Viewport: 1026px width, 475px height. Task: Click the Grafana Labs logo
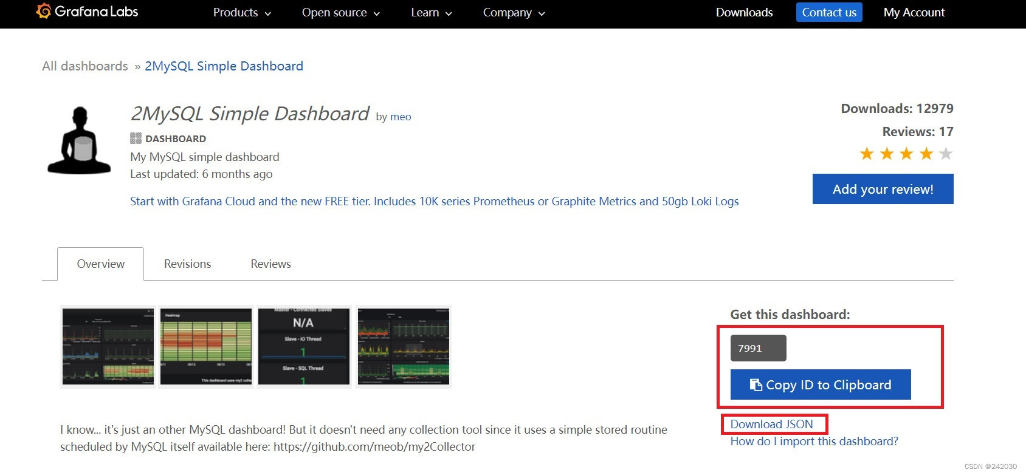coord(87,12)
